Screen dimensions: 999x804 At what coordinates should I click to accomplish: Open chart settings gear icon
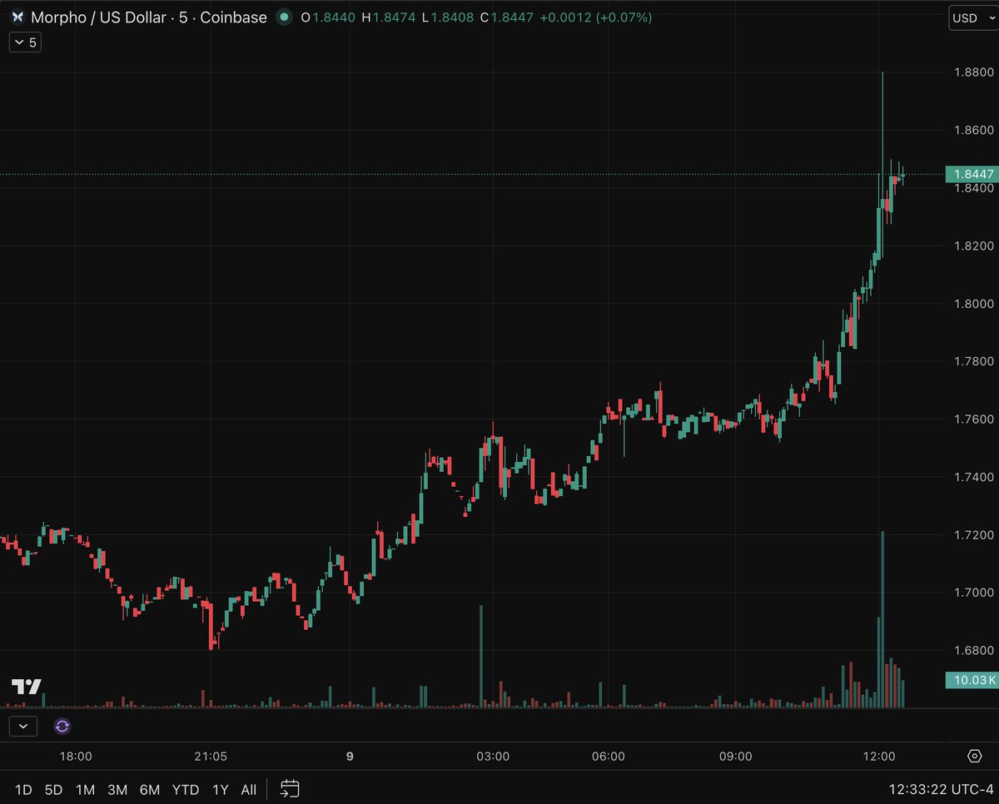click(x=975, y=756)
